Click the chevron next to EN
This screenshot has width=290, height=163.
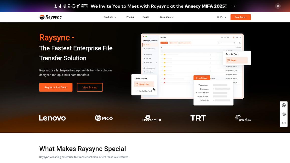(x=225, y=17)
